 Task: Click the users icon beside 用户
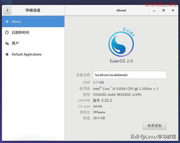click(x=7, y=43)
